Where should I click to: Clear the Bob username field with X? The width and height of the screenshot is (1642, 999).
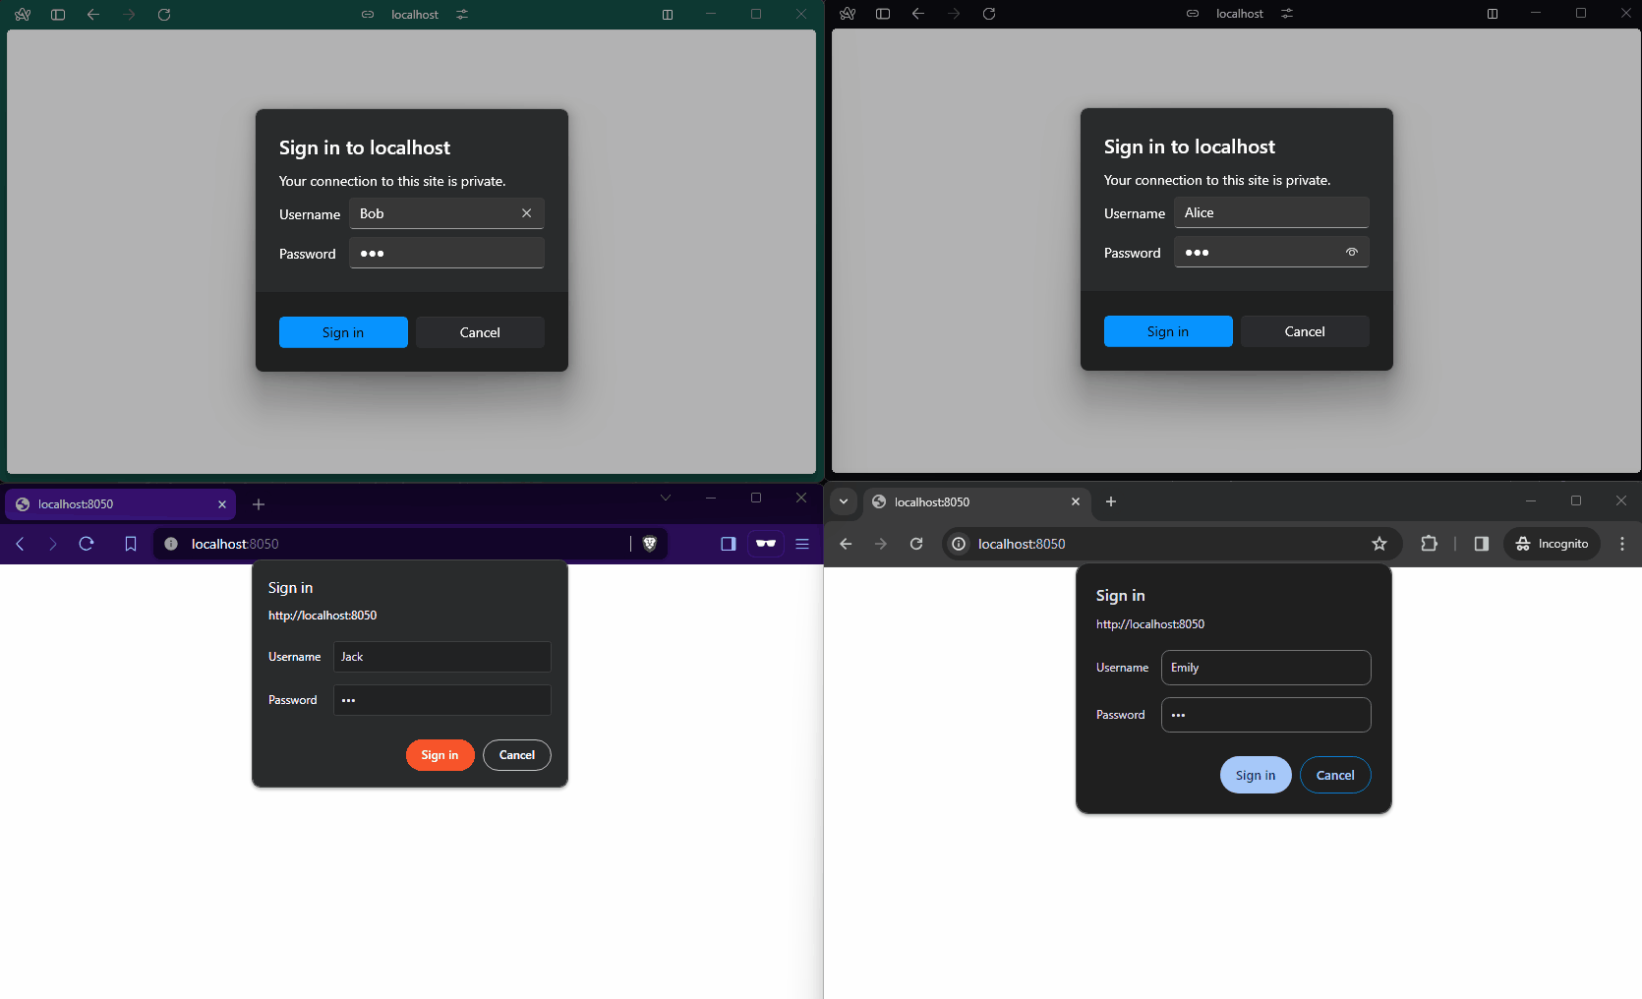pyautogui.click(x=527, y=213)
